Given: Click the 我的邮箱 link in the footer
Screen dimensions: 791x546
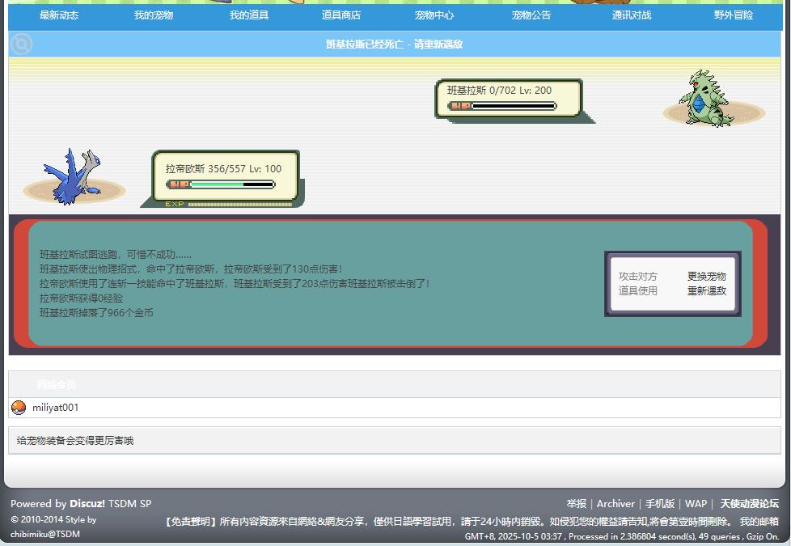Looking at the screenshot, I should click(759, 522).
